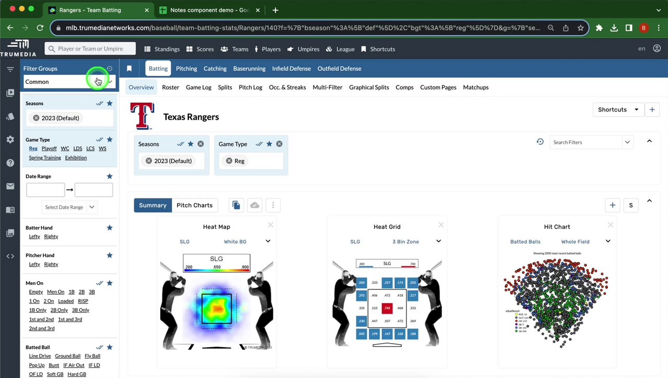The image size is (668, 378).
Task: Toggle select-all checkmarks for sidebar Seasons filter
Action: pos(100,103)
